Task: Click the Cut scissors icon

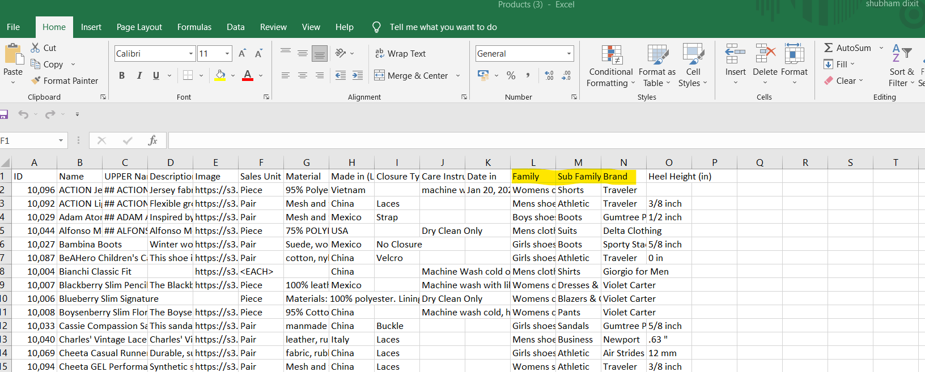Action: pos(35,48)
